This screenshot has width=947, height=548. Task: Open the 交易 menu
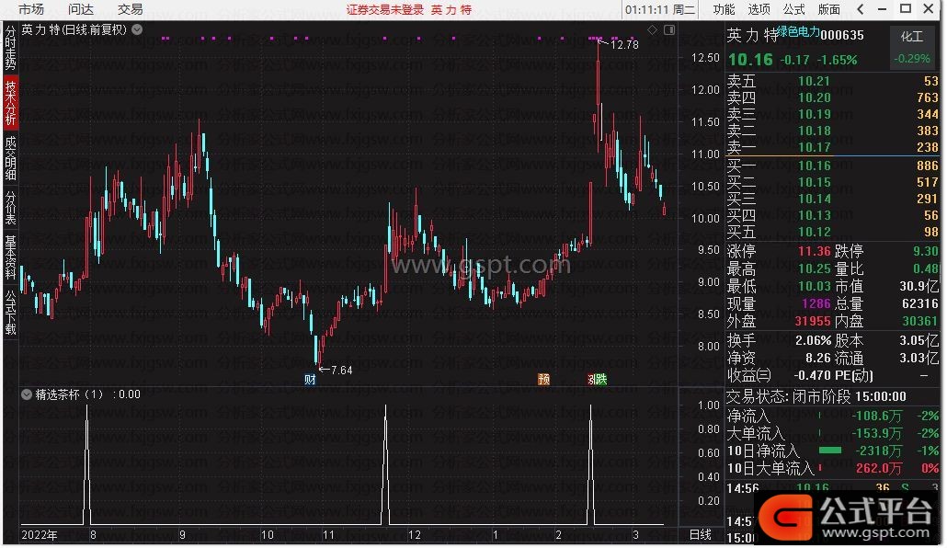click(130, 9)
